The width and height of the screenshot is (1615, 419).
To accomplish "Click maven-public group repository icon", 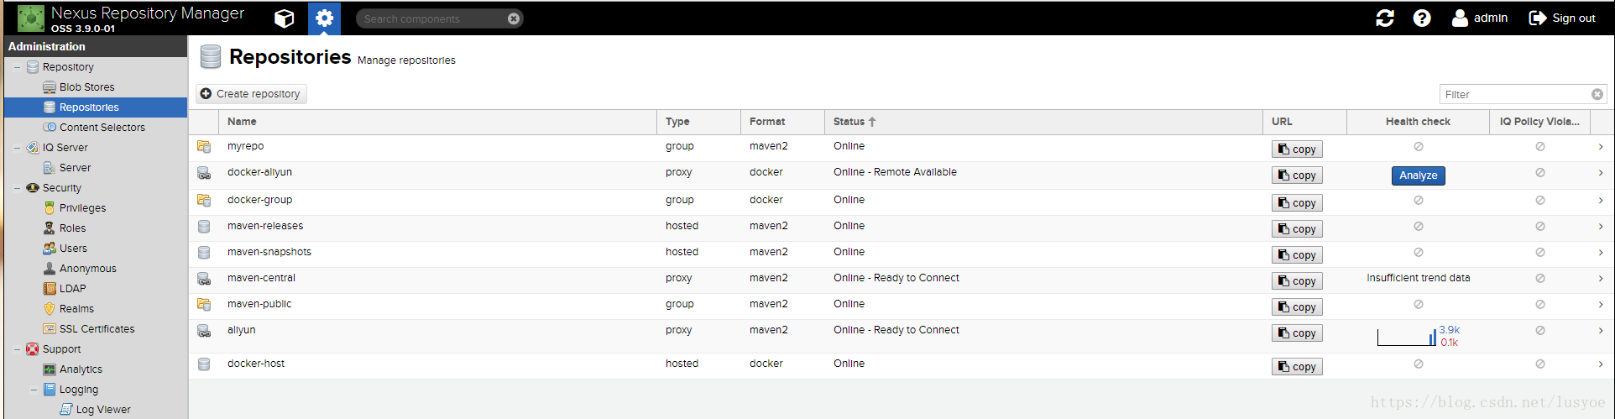I will coord(204,305).
